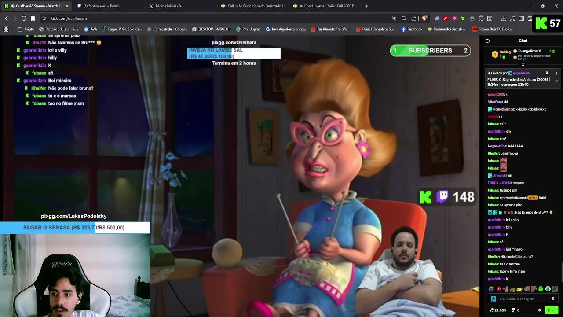Open the emoji picker in the message box
The image size is (563, 317).
coord(553,299)
